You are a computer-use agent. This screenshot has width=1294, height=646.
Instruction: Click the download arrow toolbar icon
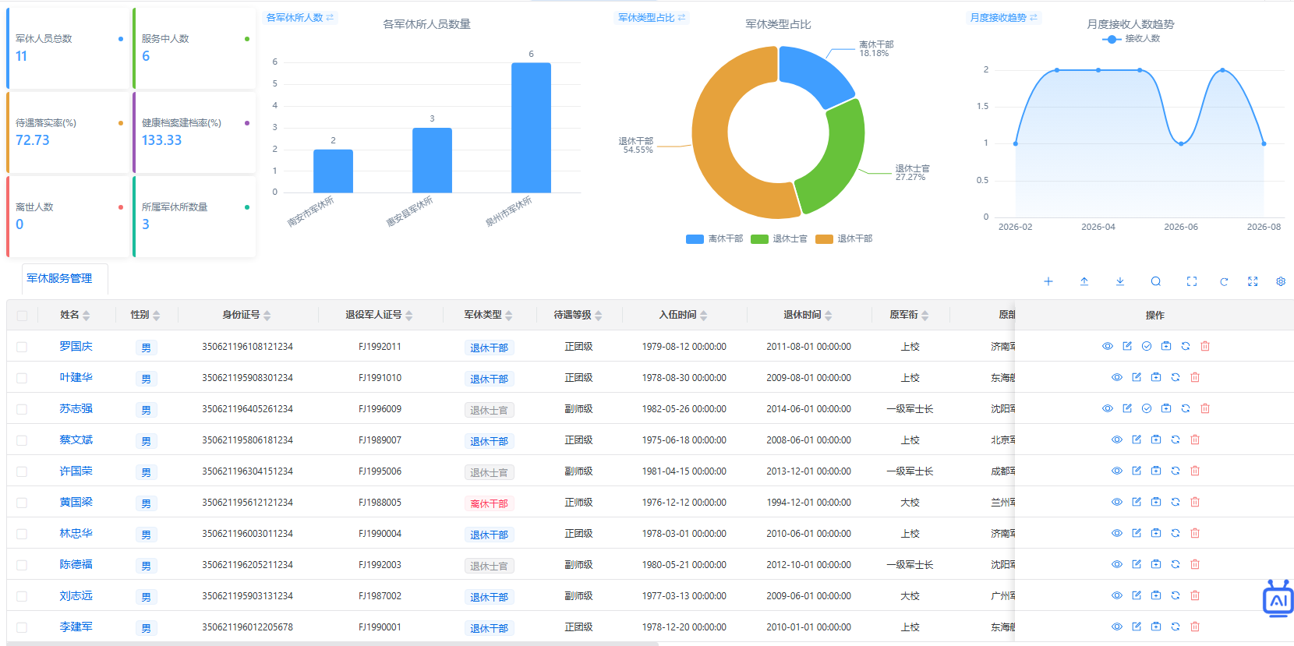(1120, 281)
